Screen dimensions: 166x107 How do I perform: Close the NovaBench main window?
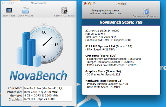pos(3,3)
